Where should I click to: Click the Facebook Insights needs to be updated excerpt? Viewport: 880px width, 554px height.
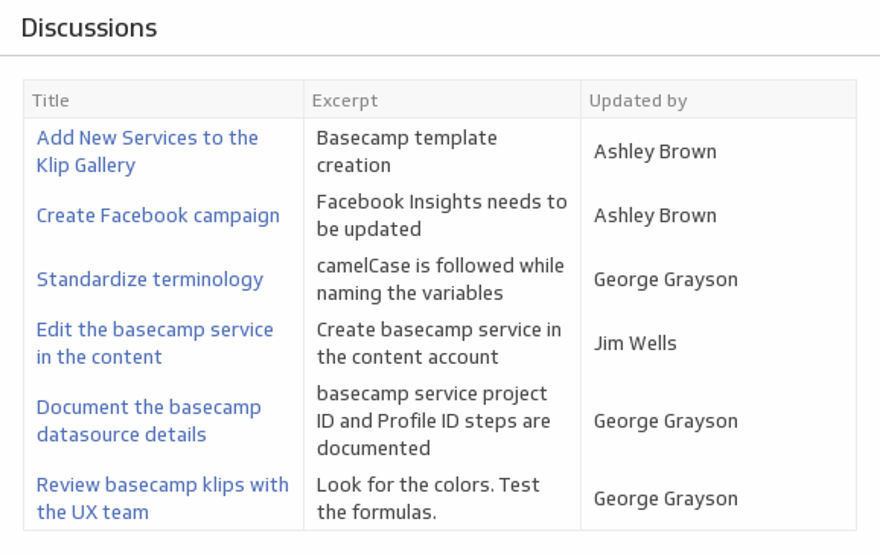[x=441, y=215]
